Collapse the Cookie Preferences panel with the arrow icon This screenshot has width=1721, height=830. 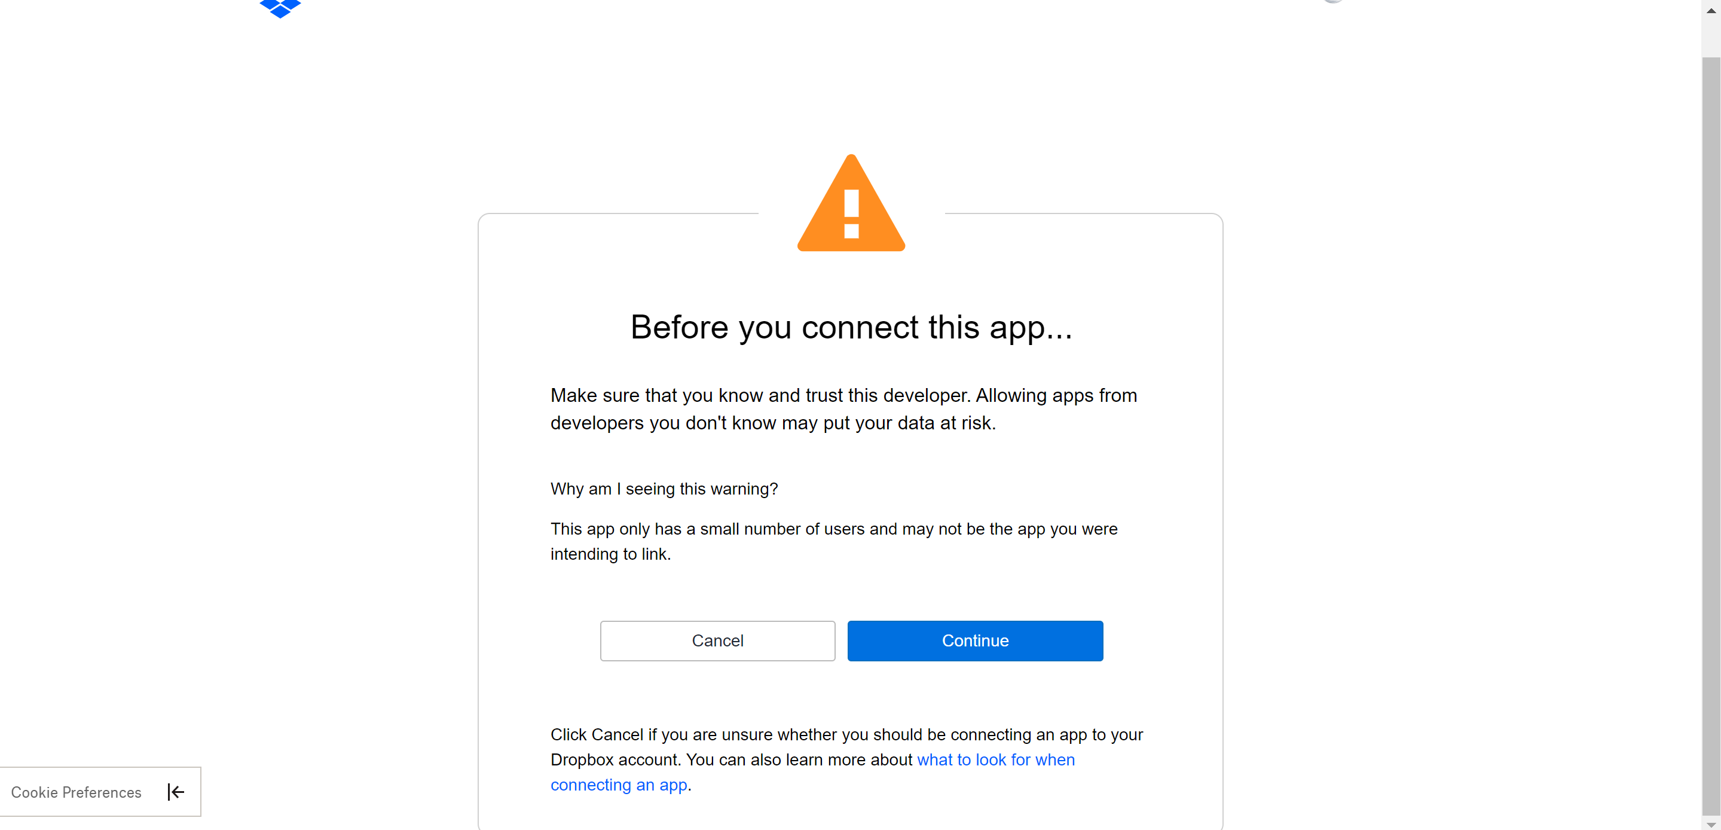point(176,792)
